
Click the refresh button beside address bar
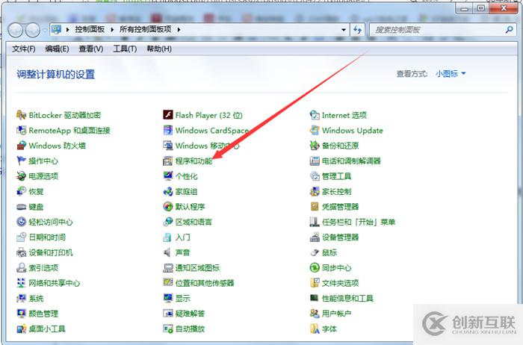358,30
